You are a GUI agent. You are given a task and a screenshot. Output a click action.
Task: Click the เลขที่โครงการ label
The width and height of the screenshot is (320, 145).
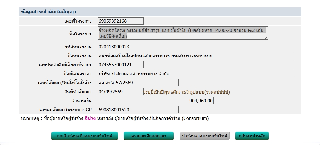[x=78, y=21]
